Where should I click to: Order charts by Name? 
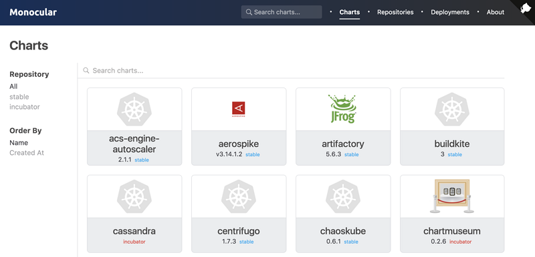pyautogui.click(x=19, y=143)
